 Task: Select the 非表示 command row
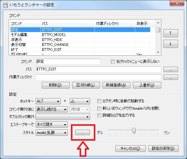[80, 40]
